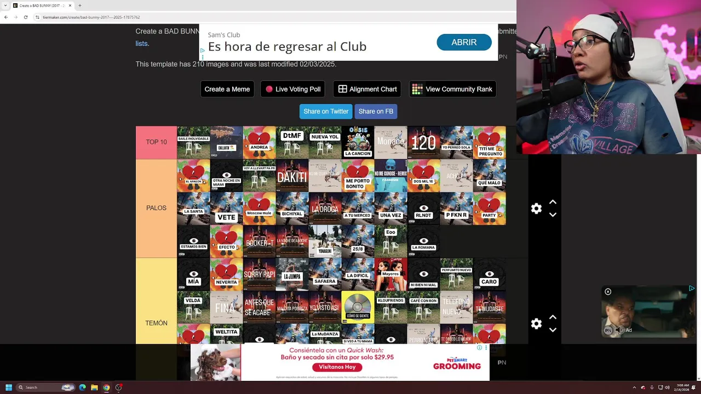The height and width of the screenshot is (394, 701).
Task: Click the microphone tray icon
Action: pyautogui.click(x=651, y=387)
